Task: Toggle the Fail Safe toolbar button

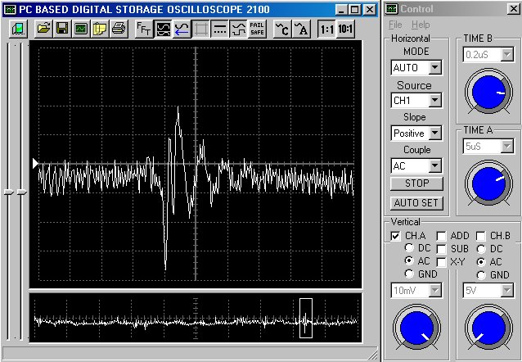Action: 257,29
